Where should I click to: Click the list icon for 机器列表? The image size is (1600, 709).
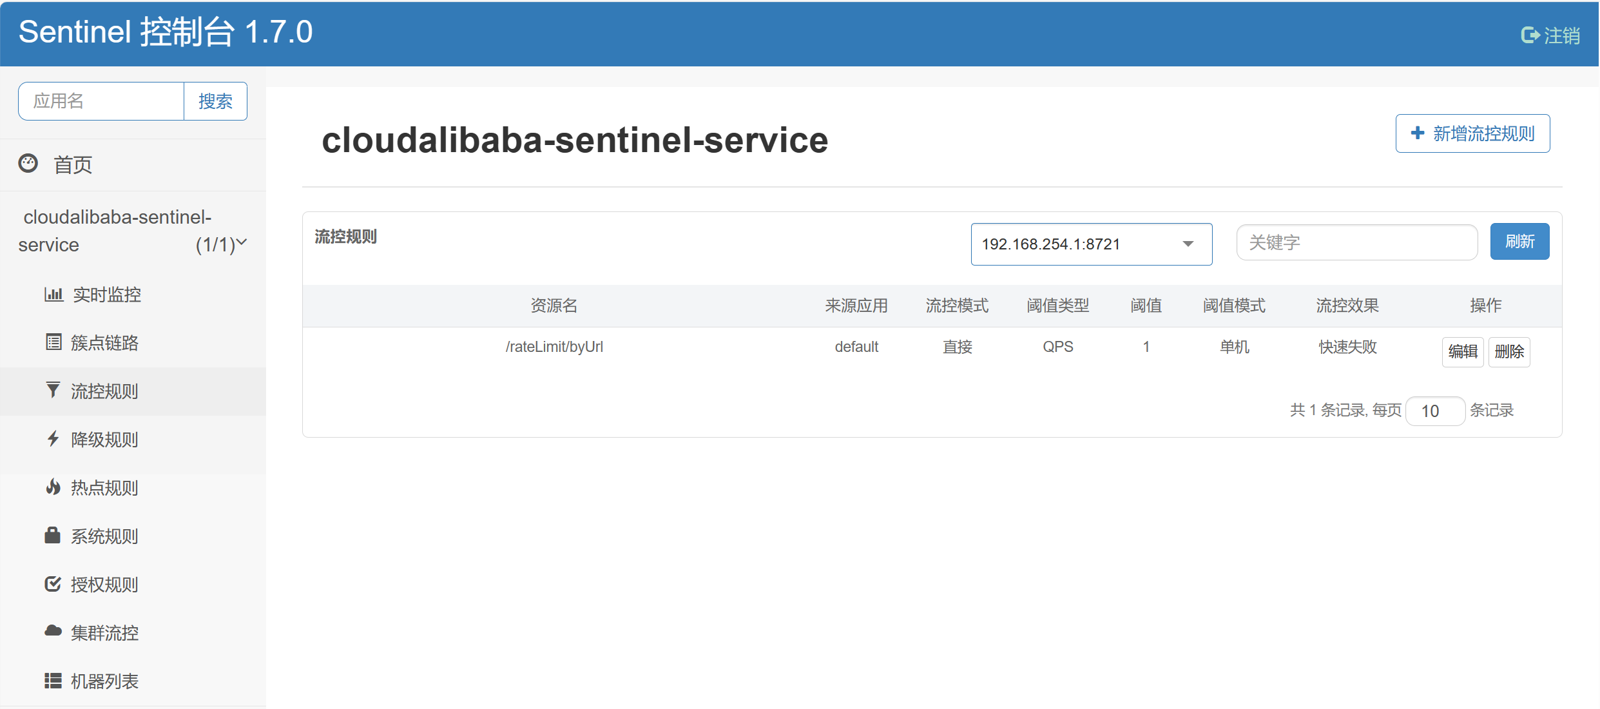(53, 681)
